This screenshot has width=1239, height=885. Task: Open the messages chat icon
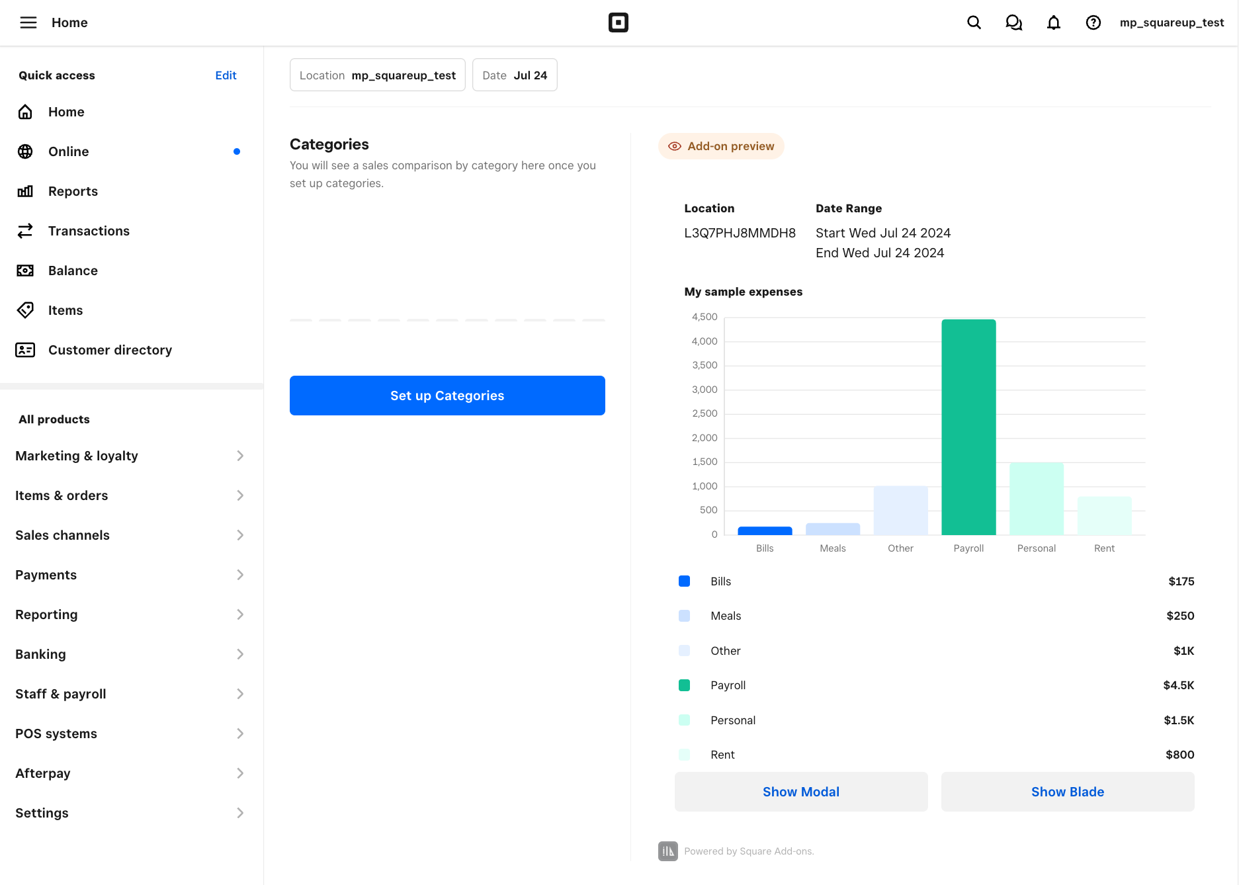pyautogui.click(x=1013, y=22)
